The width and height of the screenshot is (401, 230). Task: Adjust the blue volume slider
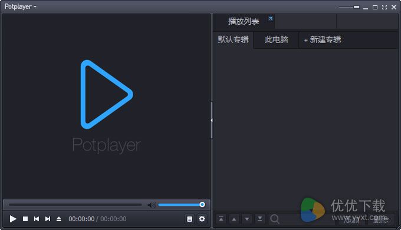(x=181, y=205)
